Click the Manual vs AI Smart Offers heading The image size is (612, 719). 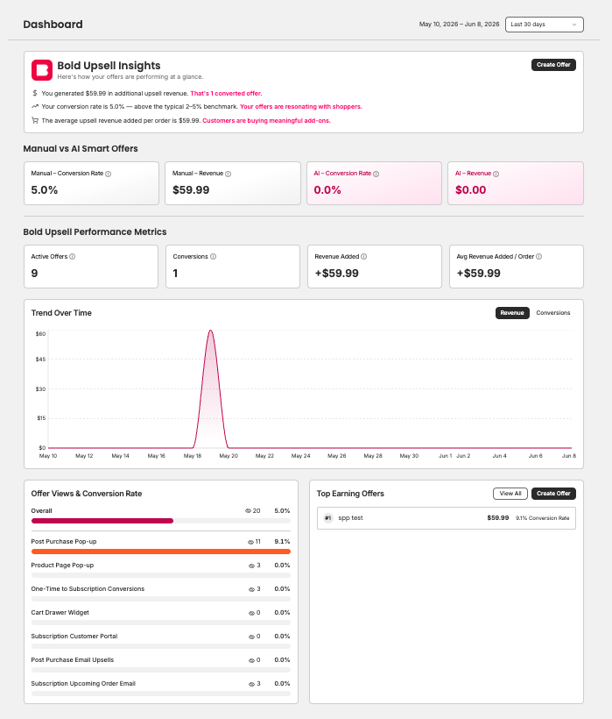[x=81, y=148]
